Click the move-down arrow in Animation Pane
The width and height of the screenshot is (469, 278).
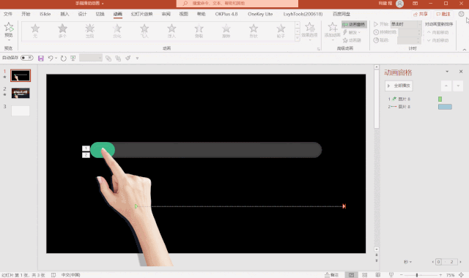pos(458,86)
